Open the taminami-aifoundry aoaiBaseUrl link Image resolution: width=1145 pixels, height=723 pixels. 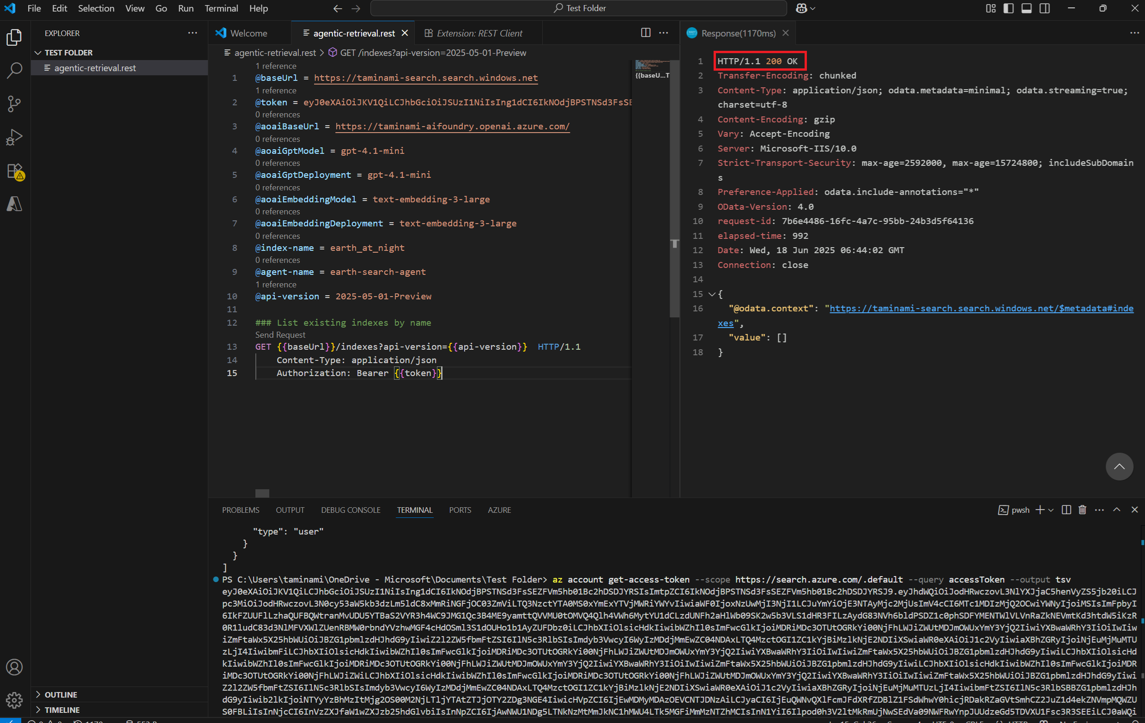tap(453, 127)
